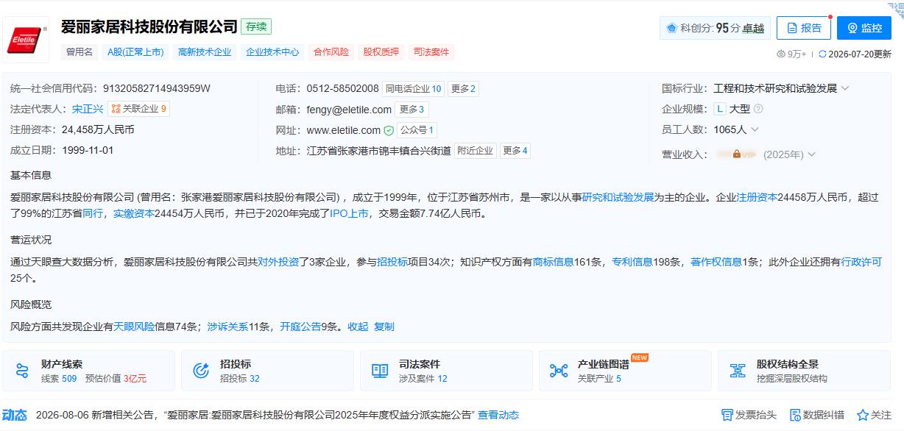Click the 监控 monitor icon
Screen dimensions: 904x431
click(852, 28)
